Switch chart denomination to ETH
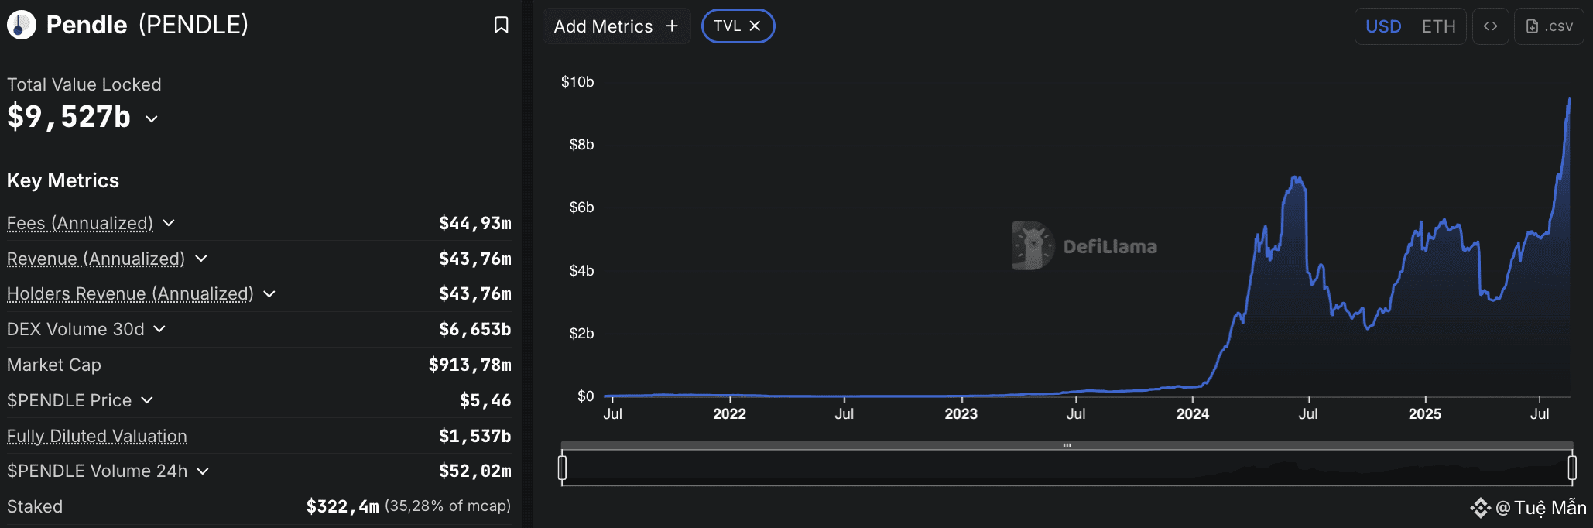Viewport: 1593px width, 528px height. click(1438, 26)
